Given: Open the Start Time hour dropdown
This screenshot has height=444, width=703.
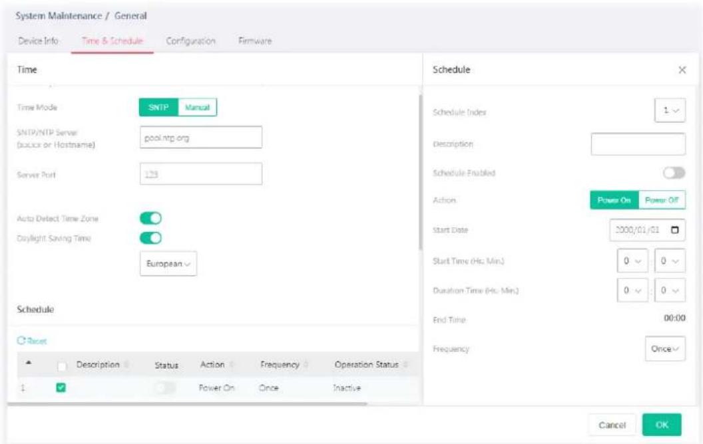Looking at the screenshot, I should tap(632, 261).
